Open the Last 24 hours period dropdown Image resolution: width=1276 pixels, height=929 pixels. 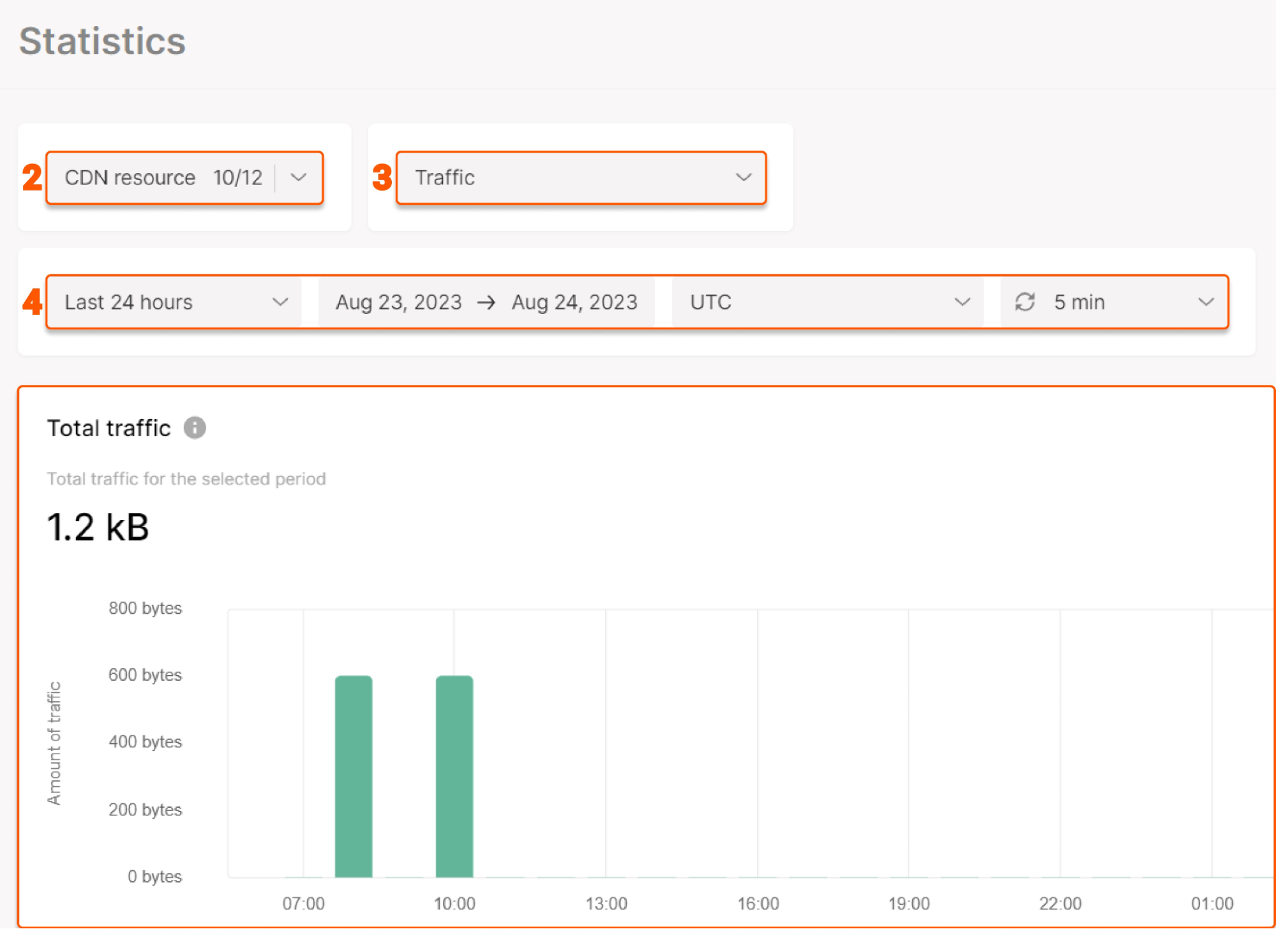coord(175,302)
